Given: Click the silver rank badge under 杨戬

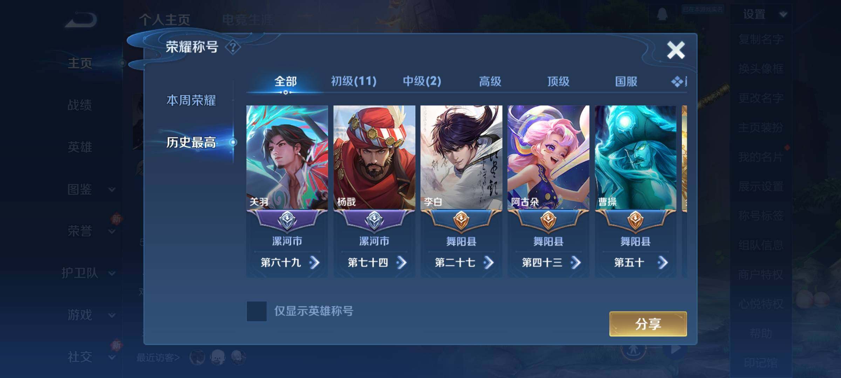Looking at the screenshot, I should coord(374,220).
